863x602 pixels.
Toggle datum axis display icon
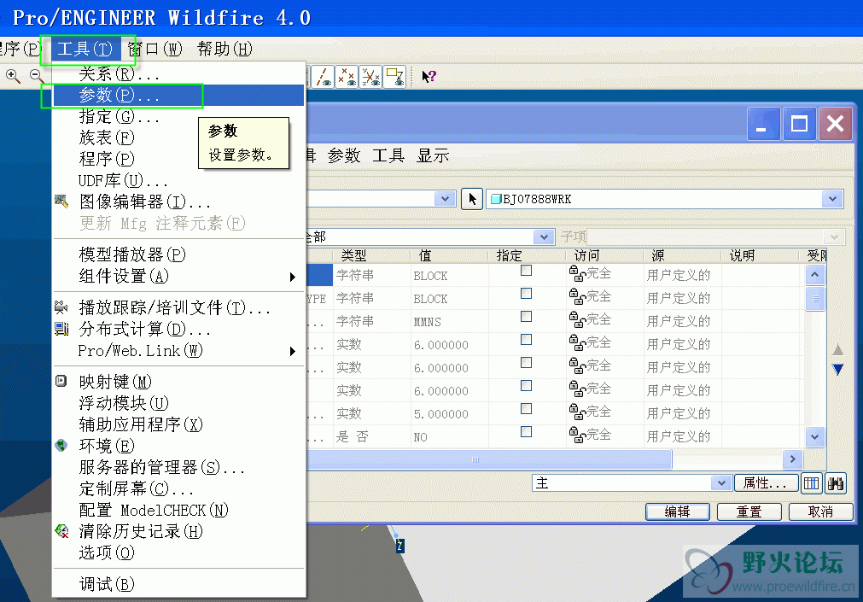pyautogui.click(x=323, y=77)
